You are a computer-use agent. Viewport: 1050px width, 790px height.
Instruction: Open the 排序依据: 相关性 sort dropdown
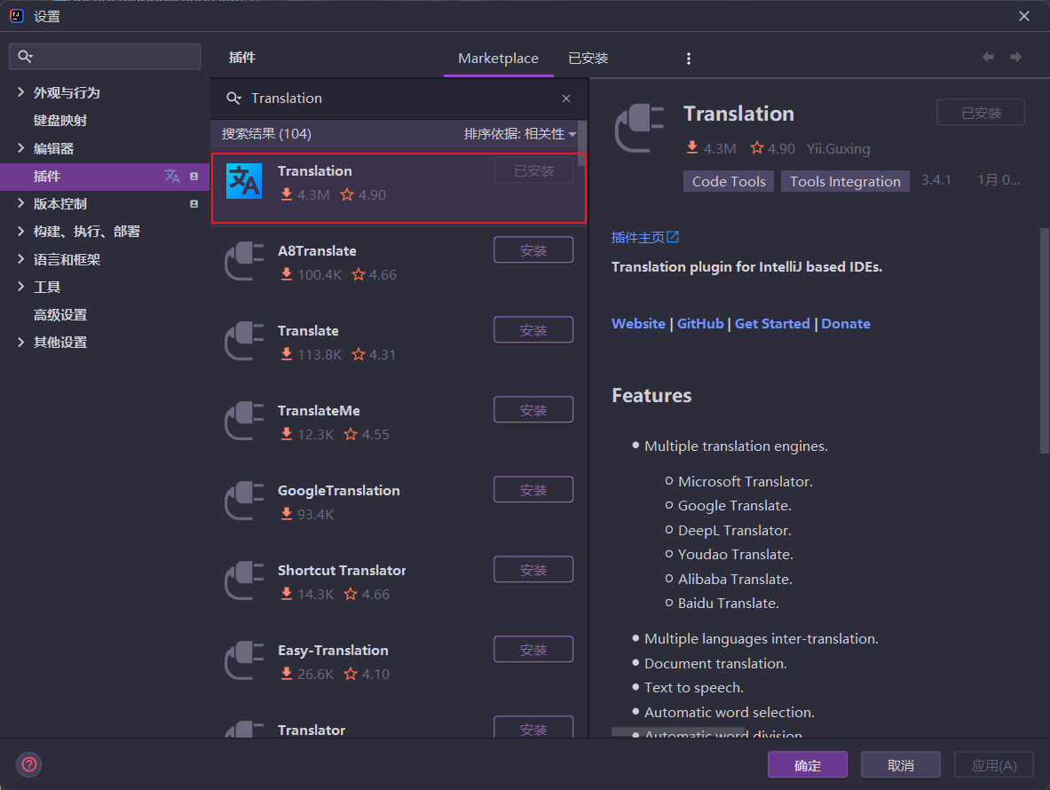[x=519, y=134]
